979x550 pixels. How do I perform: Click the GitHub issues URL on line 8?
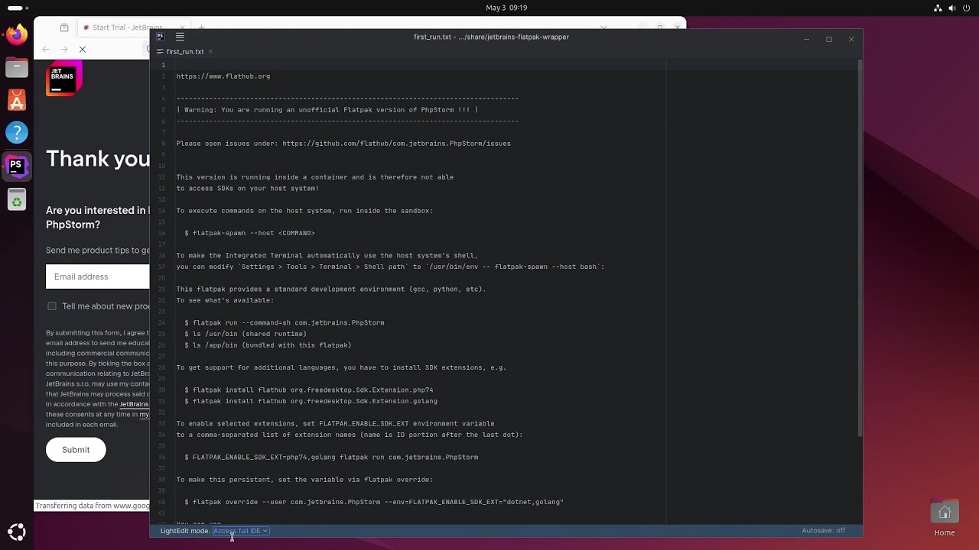(x=396, y=144)
